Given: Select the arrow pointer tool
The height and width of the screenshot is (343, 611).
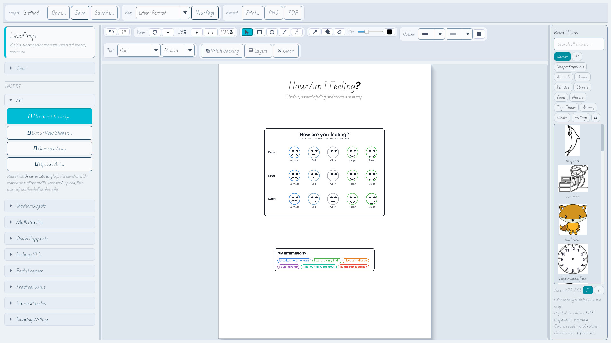Looking at the screenshot, I should [247, 32].
